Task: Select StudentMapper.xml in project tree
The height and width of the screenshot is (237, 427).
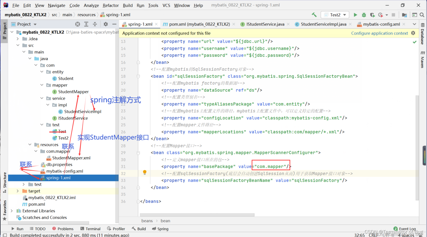Action: [x=71, y=158]
